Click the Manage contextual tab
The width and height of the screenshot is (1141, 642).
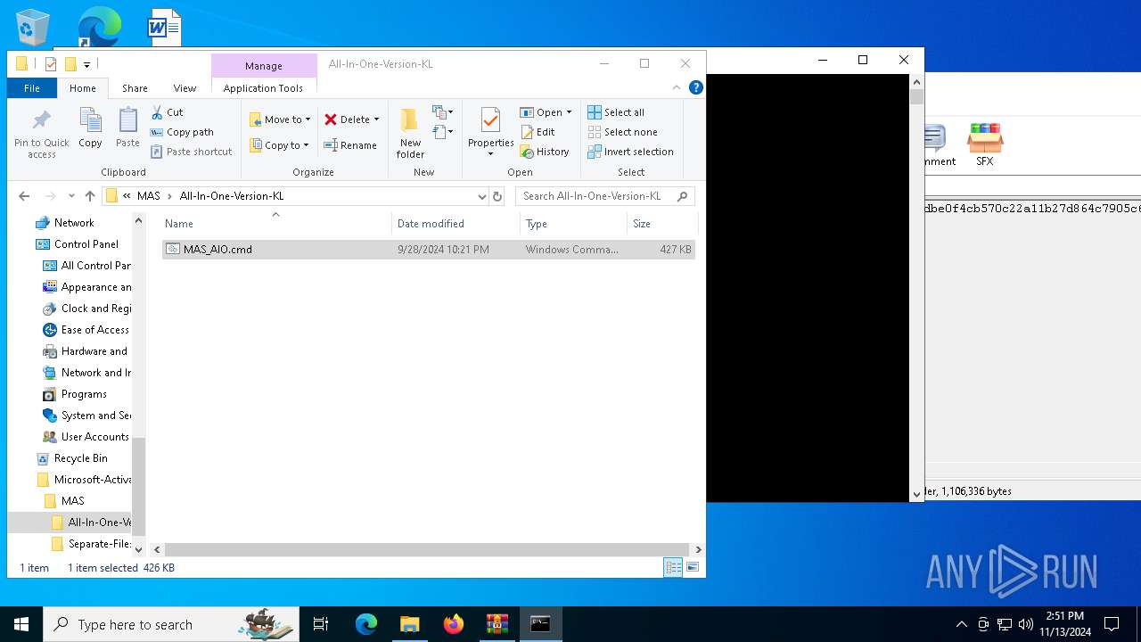tap(264, 65)
